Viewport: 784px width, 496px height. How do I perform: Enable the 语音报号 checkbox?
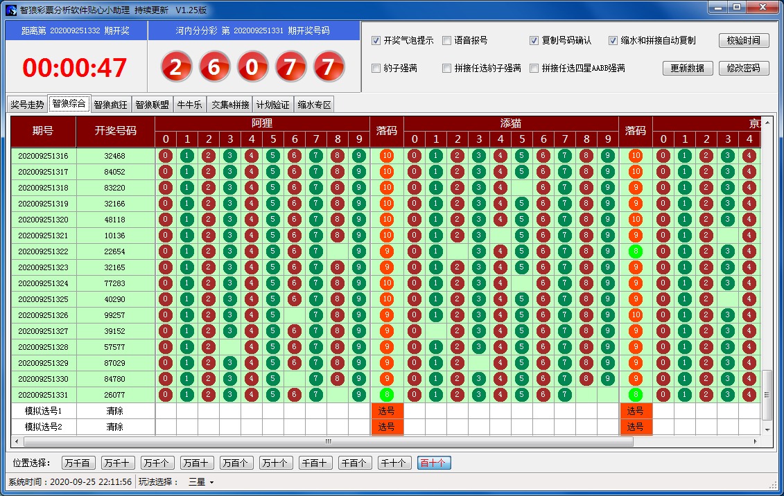coord(447,41)
